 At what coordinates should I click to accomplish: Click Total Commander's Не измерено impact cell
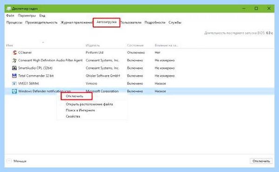pyautogui.click(x=165, y=76)
